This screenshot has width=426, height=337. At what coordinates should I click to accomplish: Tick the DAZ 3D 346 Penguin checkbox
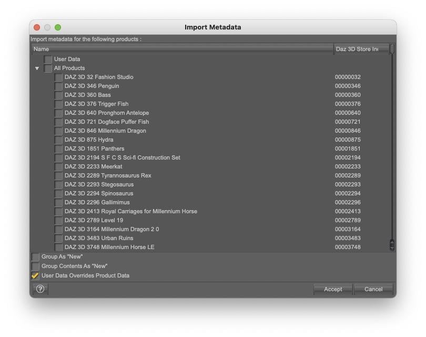58,86
